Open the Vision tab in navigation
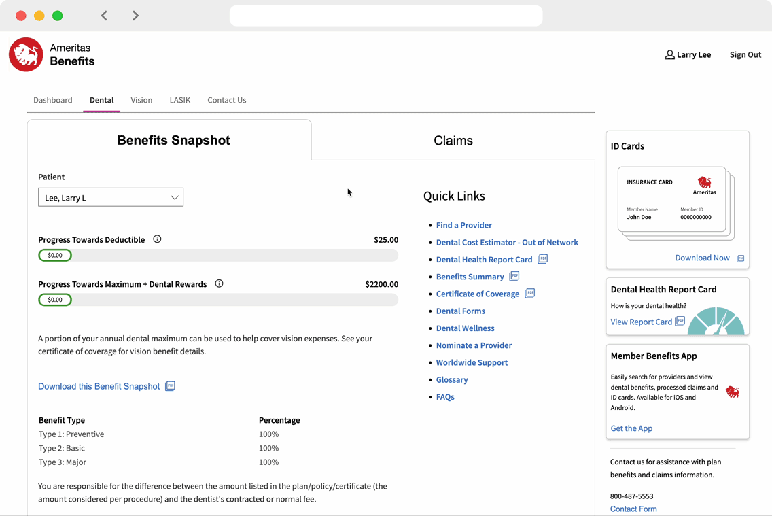 tap(141, 100)
